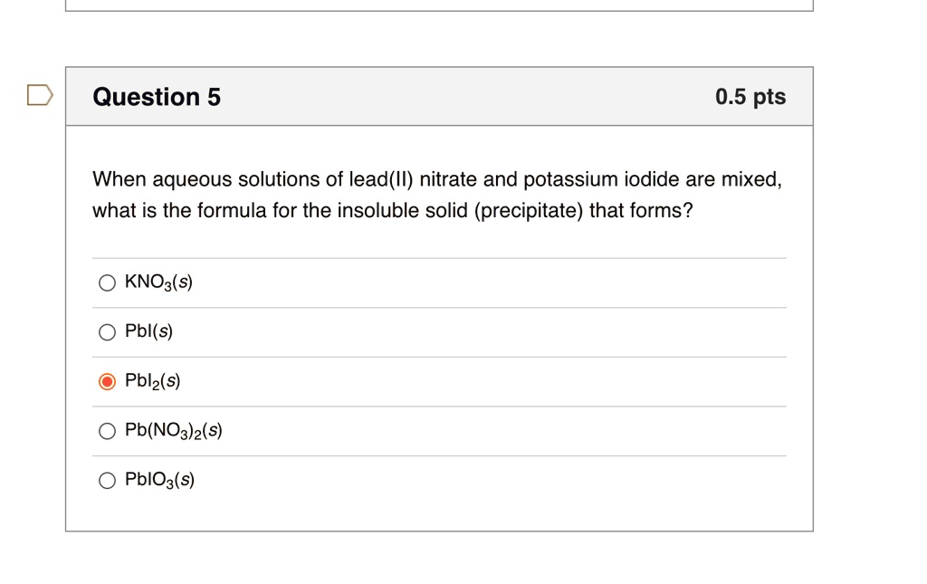927x584 pixels.
Task: Click the filled orange radio indicator
Action: [x=107, y=381]
